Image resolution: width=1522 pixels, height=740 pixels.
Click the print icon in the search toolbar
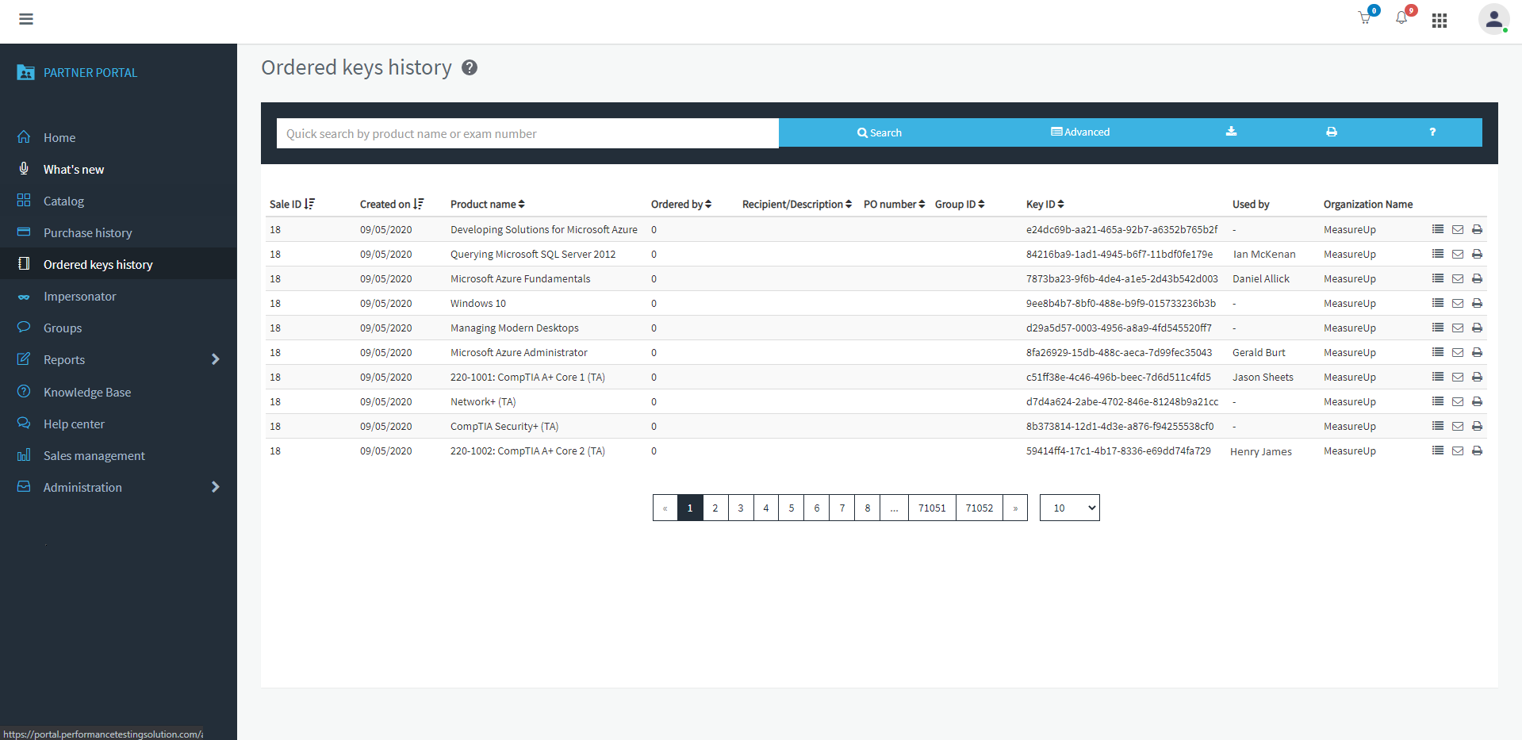tap(1332, 132)
